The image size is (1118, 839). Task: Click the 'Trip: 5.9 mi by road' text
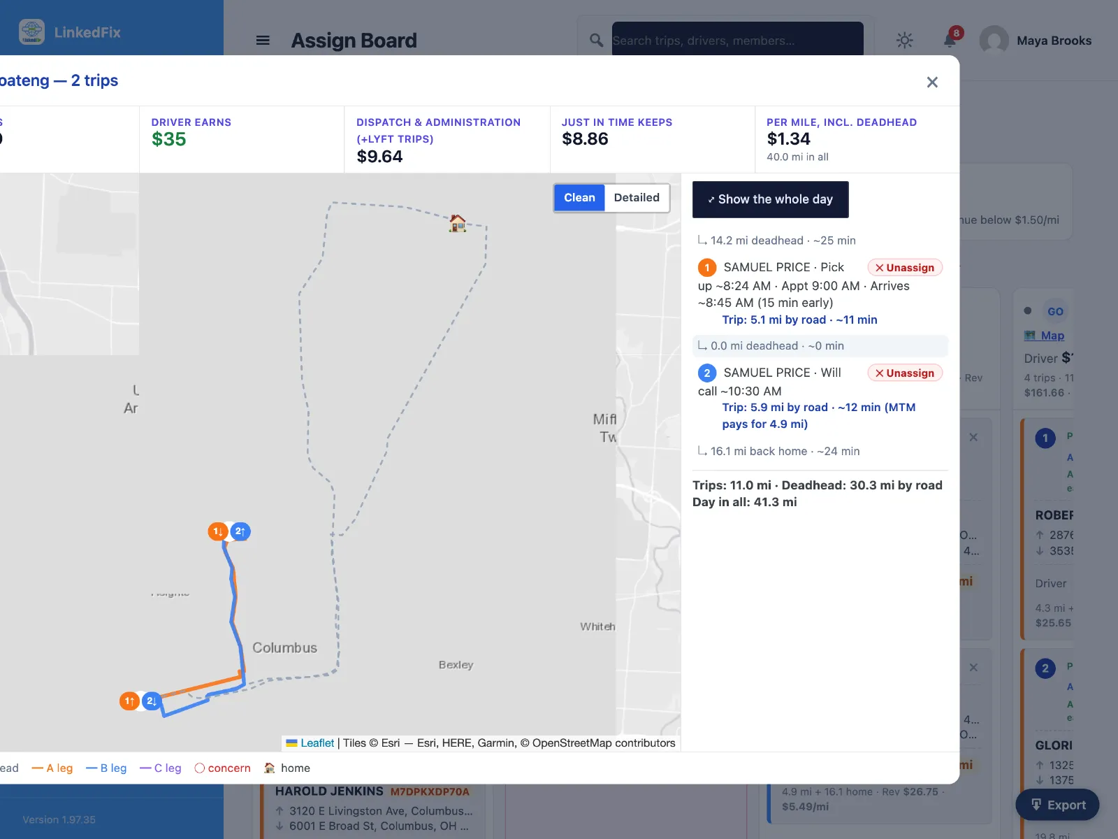[775, 408]
